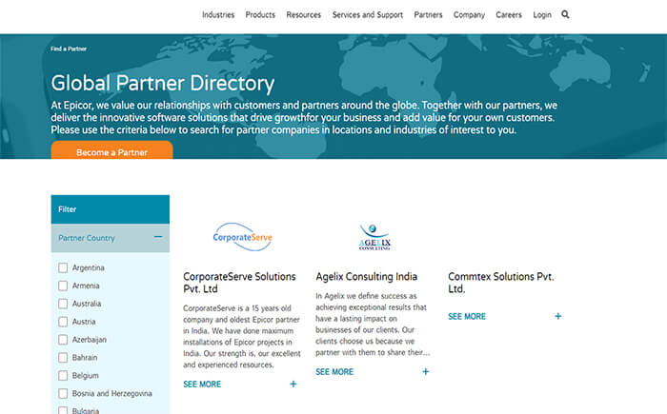Open the Company menu
This screenshot has width=667, height=414.
click(469, 15)
